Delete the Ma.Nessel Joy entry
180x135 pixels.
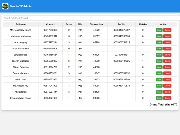(167, 86)
